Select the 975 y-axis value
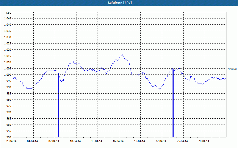Viewport: 238px width, 149px height. click(x=9, y=106)
